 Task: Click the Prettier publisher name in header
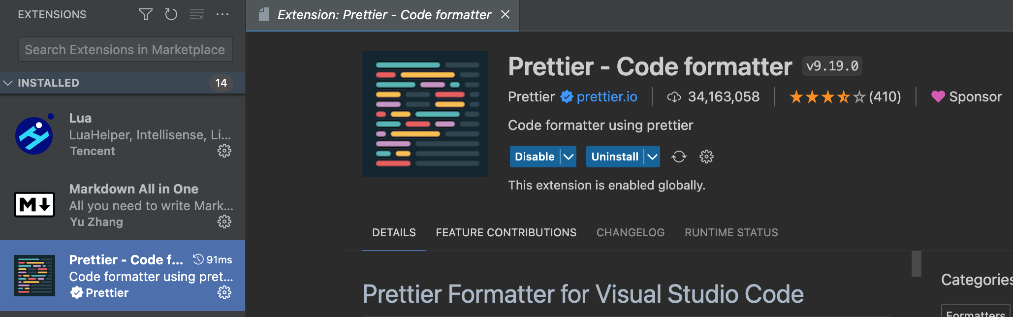tap(531, 96)
